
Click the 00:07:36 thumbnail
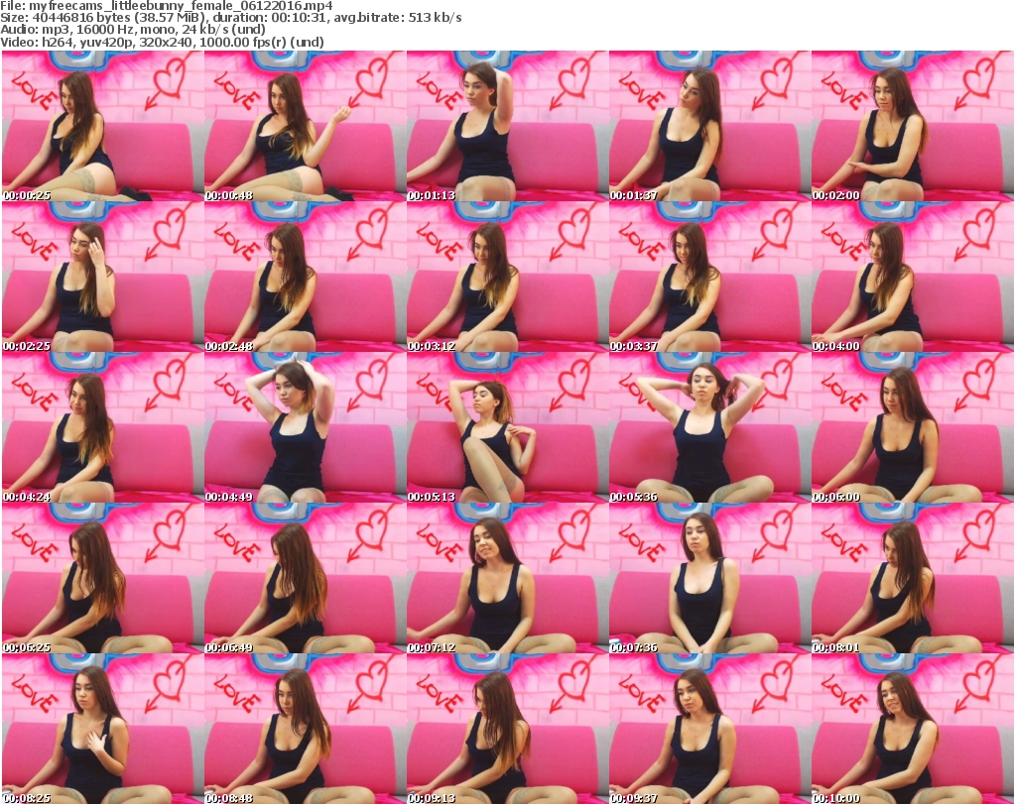(709, 579)
